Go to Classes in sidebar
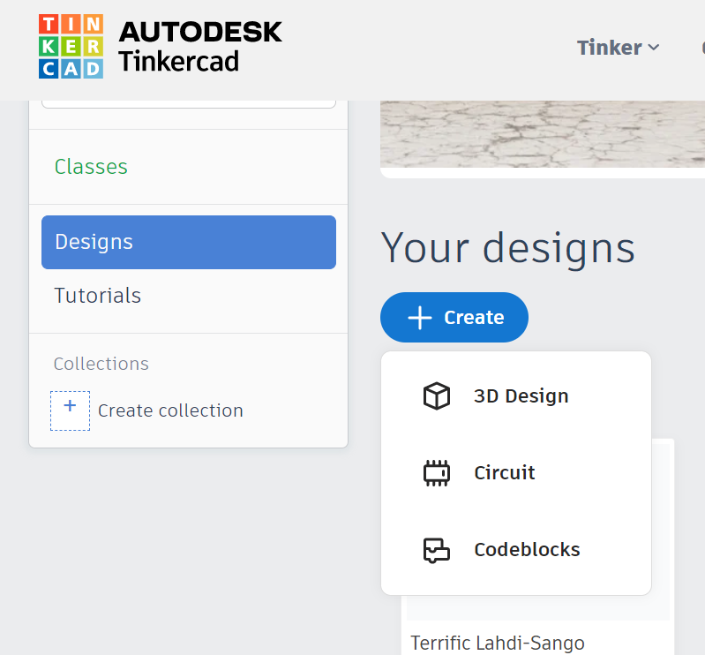This screenshot has width=705, height=655. coord(91,167)
